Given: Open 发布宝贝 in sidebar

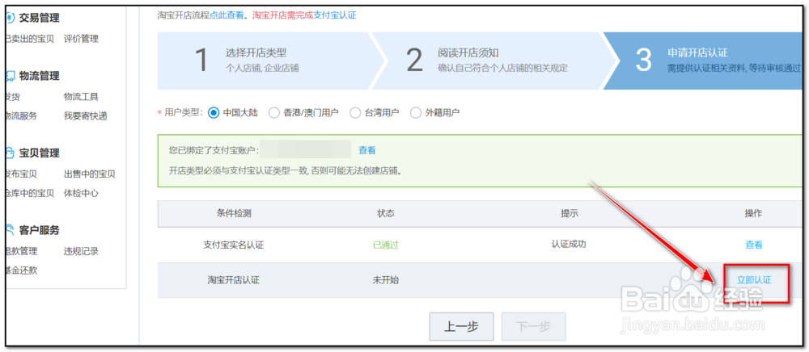Looking at the screenshot, I should pos(21,174).
